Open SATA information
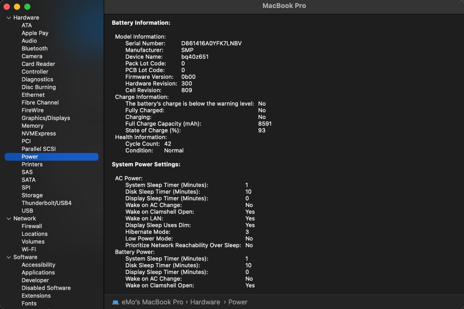The width and height of the screenshot is (464, 309). click(x=28, y=180)
